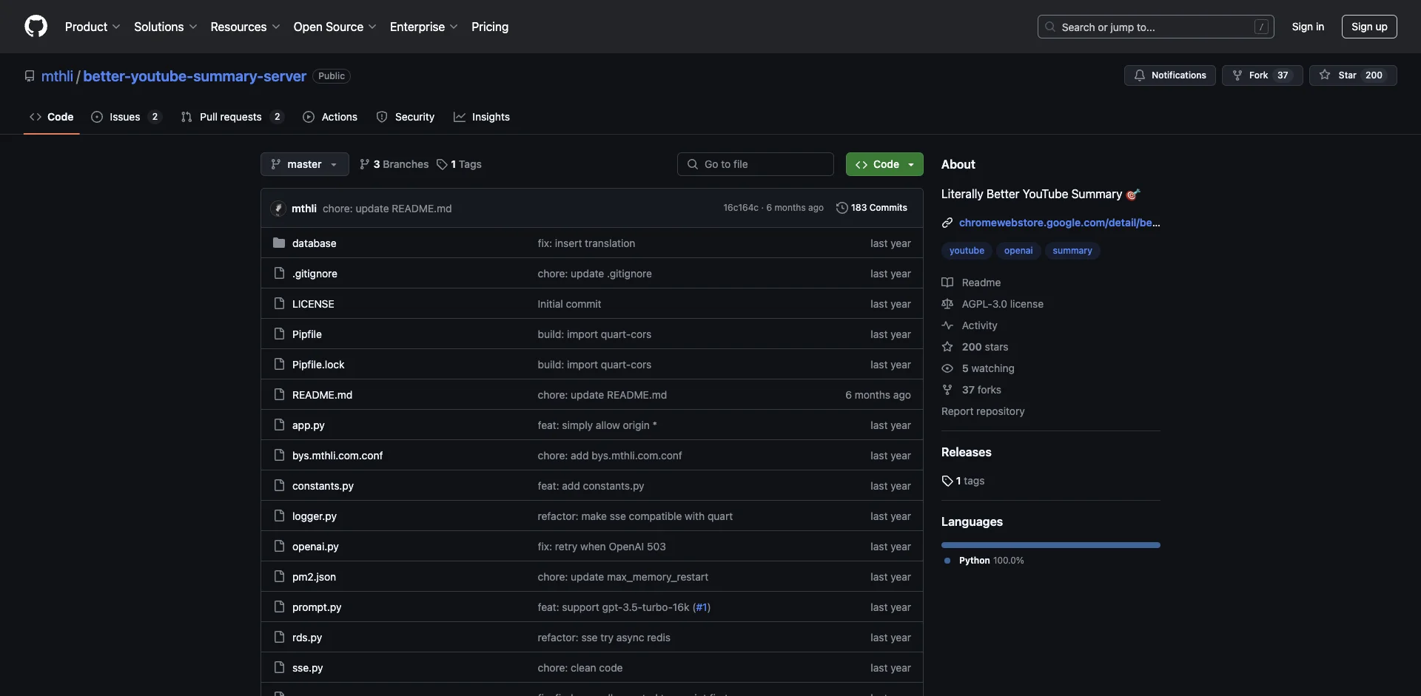Click the pulse icon beside Activity

click(947, 325)
